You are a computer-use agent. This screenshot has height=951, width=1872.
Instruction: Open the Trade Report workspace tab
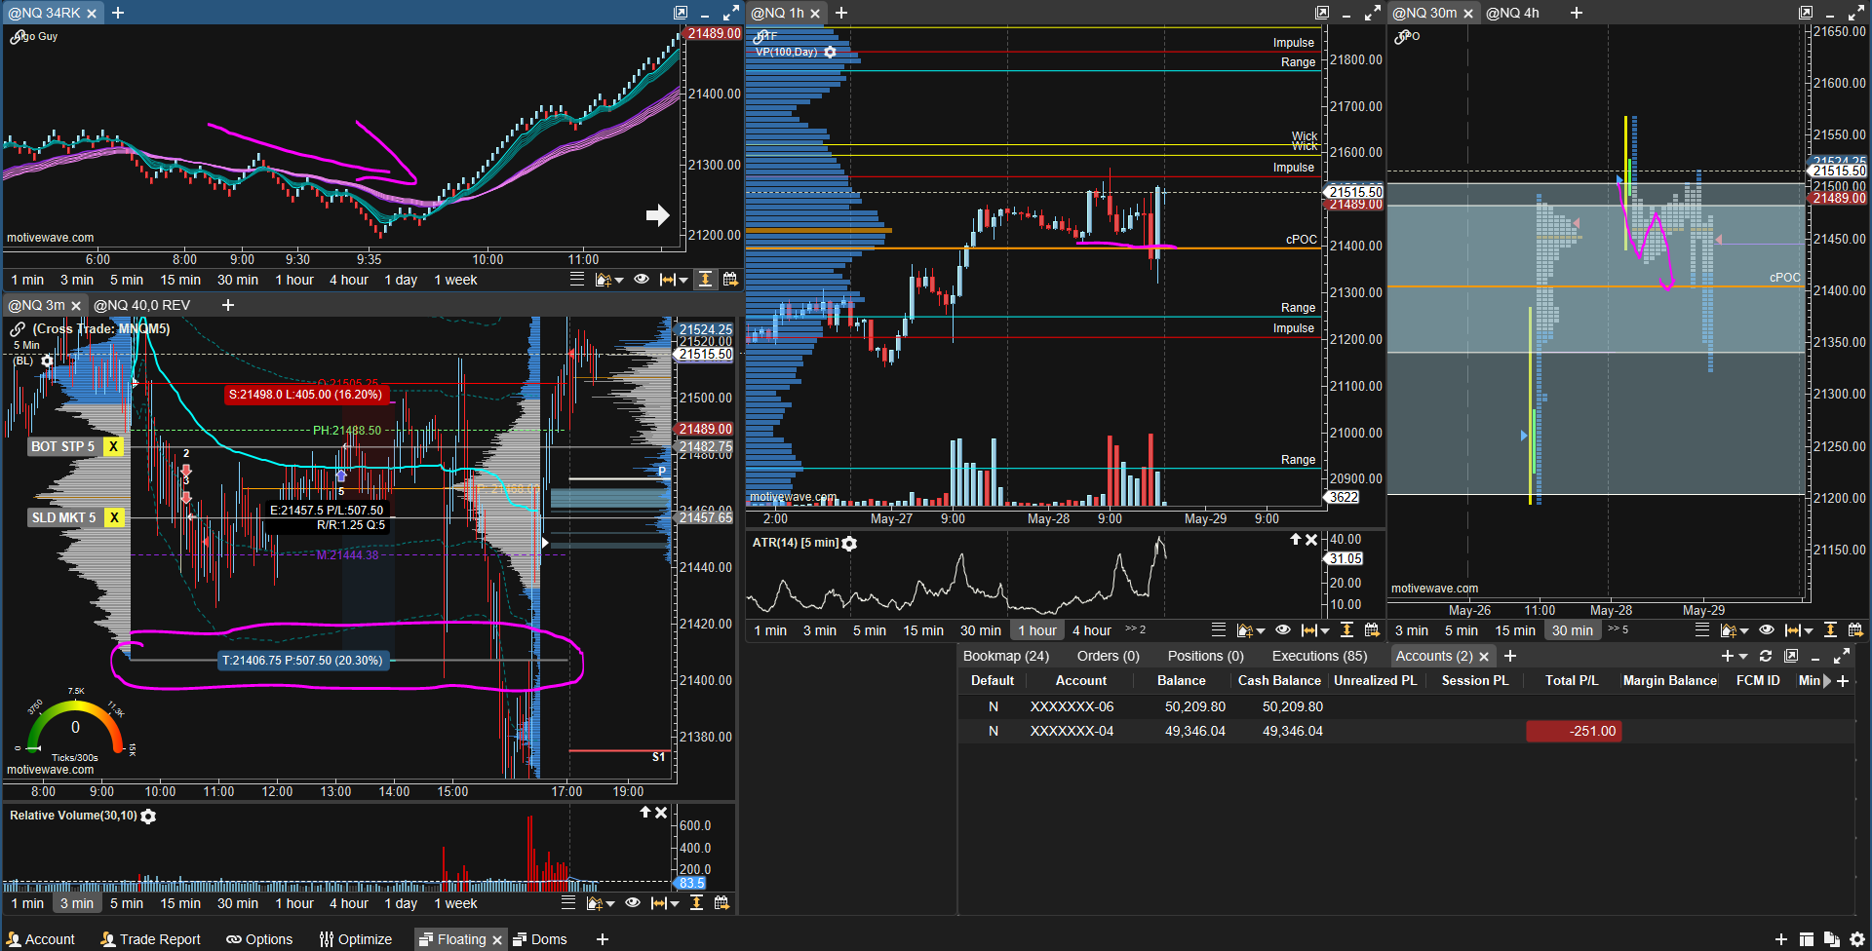[151, 939]
